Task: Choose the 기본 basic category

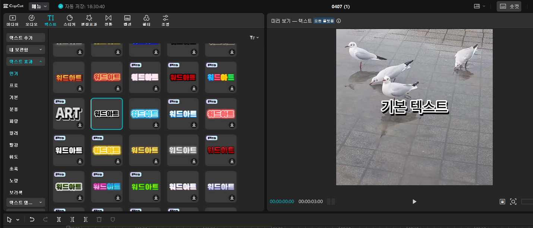Action: [x=14, y=97]
